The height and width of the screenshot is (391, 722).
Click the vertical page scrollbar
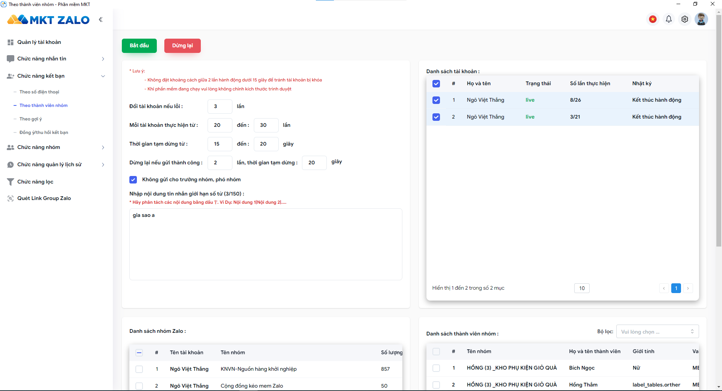pyautogui.click(x=719, y=131)
